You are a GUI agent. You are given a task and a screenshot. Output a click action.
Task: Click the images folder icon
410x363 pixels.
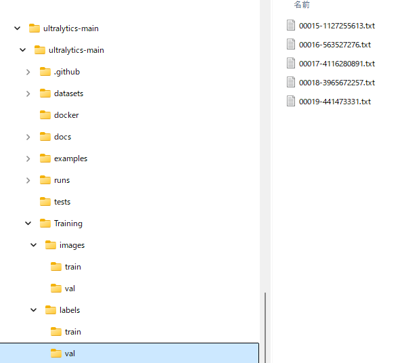[x=51, y=245]
